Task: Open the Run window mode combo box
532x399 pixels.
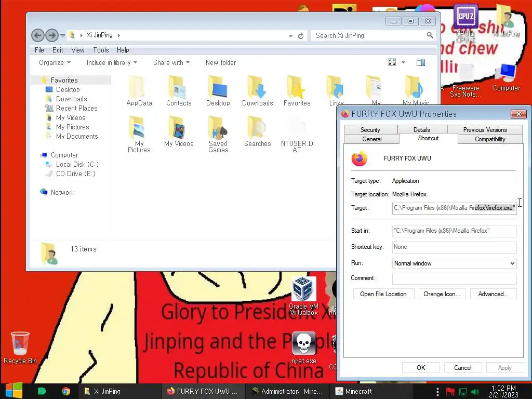Action: point(454,263)
